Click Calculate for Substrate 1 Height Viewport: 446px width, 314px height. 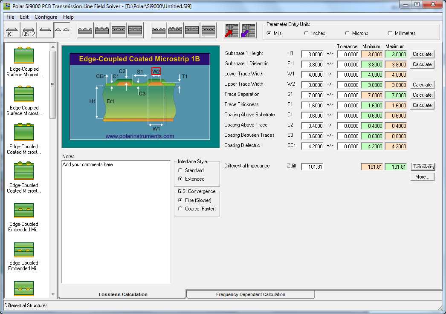422,54
